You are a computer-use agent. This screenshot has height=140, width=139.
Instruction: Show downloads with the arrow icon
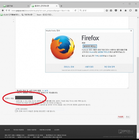point(121,11)
